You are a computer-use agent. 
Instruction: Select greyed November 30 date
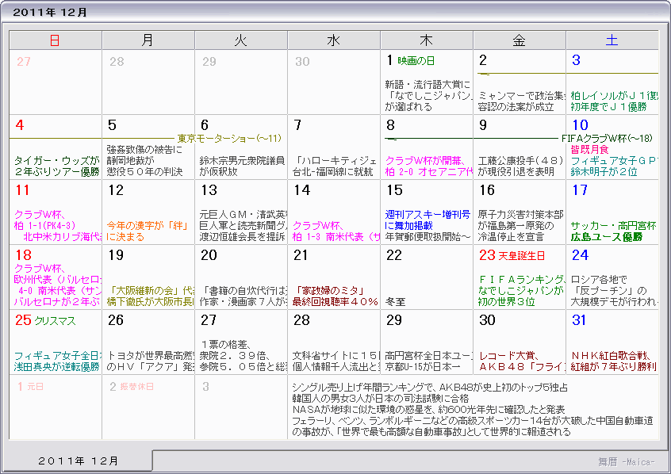(x=302, y=62)
